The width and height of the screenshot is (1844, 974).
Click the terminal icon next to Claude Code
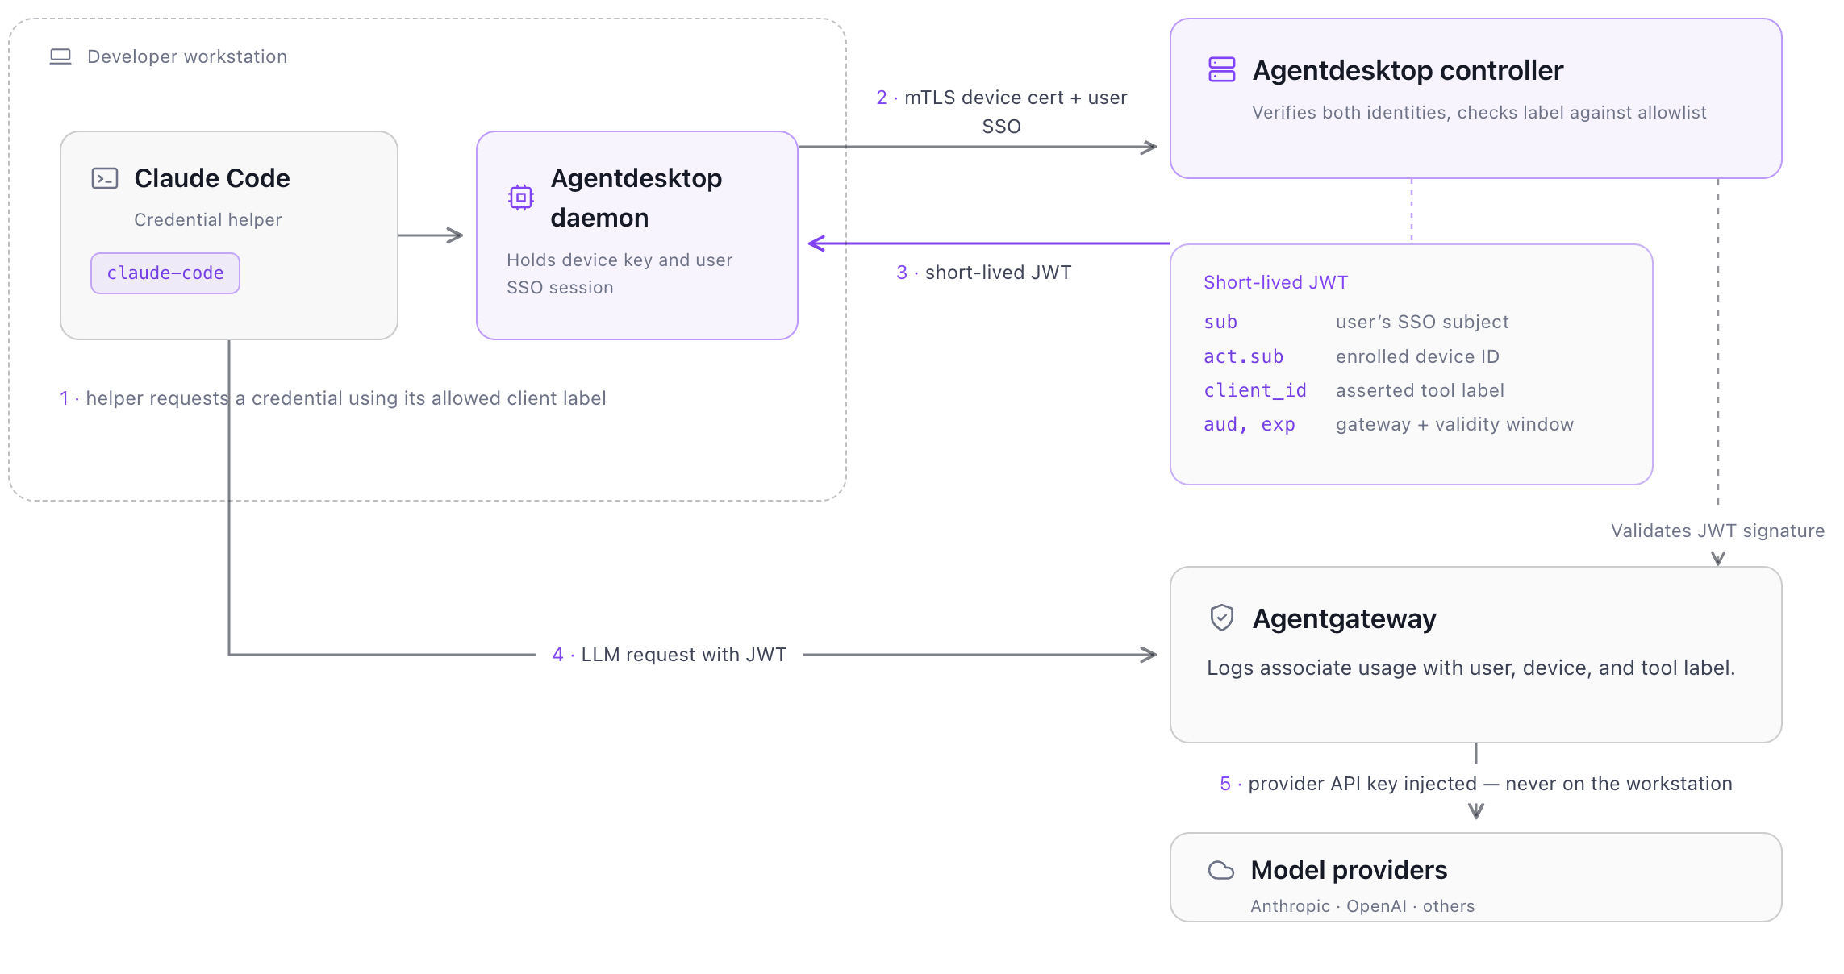point(105,178)
